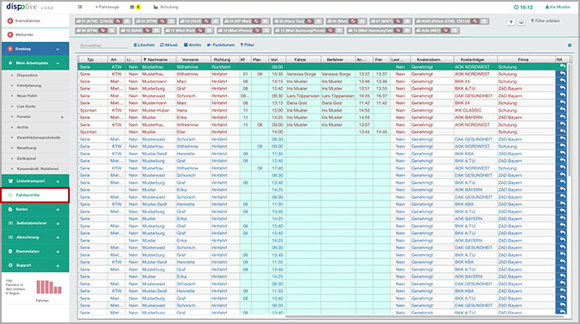Click the Liniontransport icon in sidebar
Image resolution: width=580 pixels, height=324 pixels.
click(10, 181)
